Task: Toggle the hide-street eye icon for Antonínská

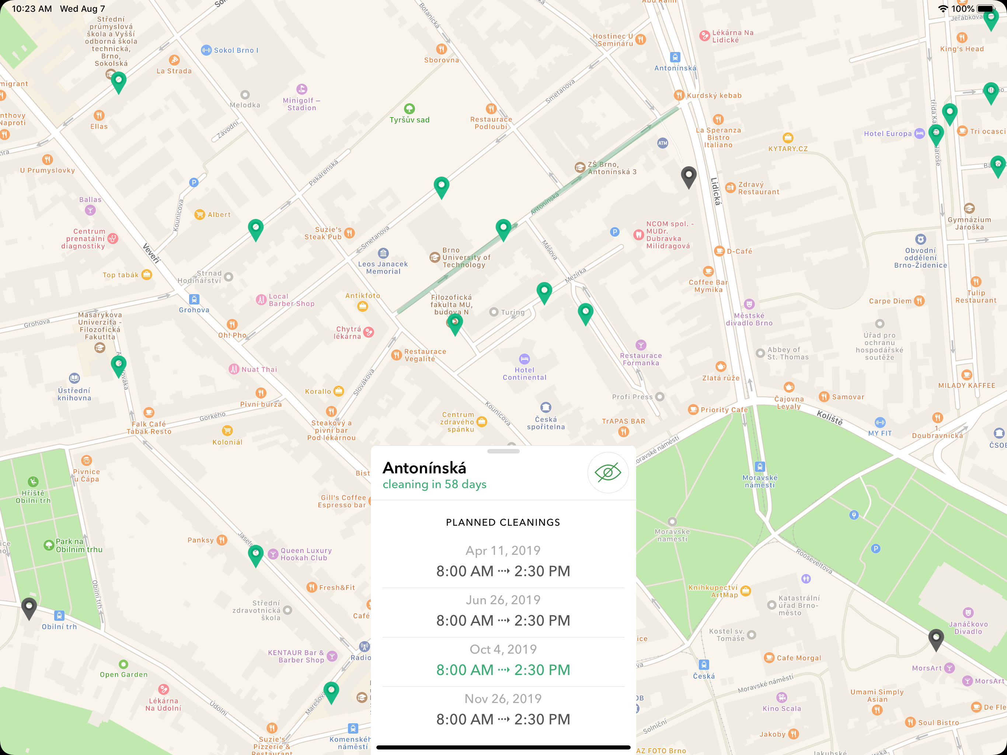Action: [x=608, y=472]
